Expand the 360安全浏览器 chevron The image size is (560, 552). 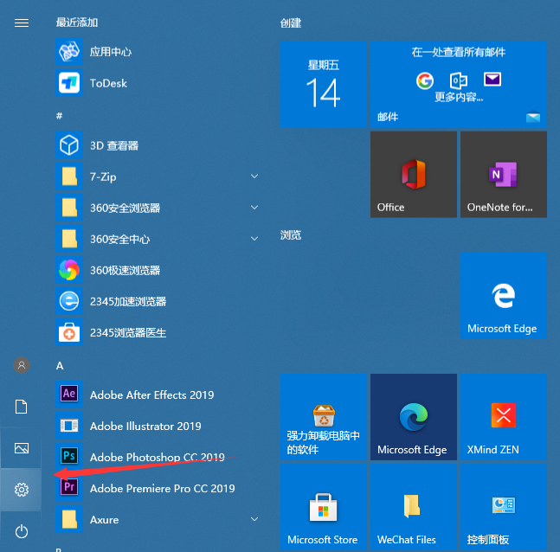pyautogui.click(x=254, y=207)
